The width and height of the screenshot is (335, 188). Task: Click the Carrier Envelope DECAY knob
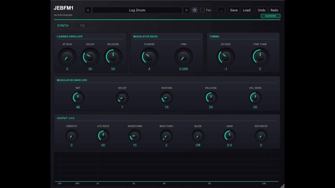point(90,57)
